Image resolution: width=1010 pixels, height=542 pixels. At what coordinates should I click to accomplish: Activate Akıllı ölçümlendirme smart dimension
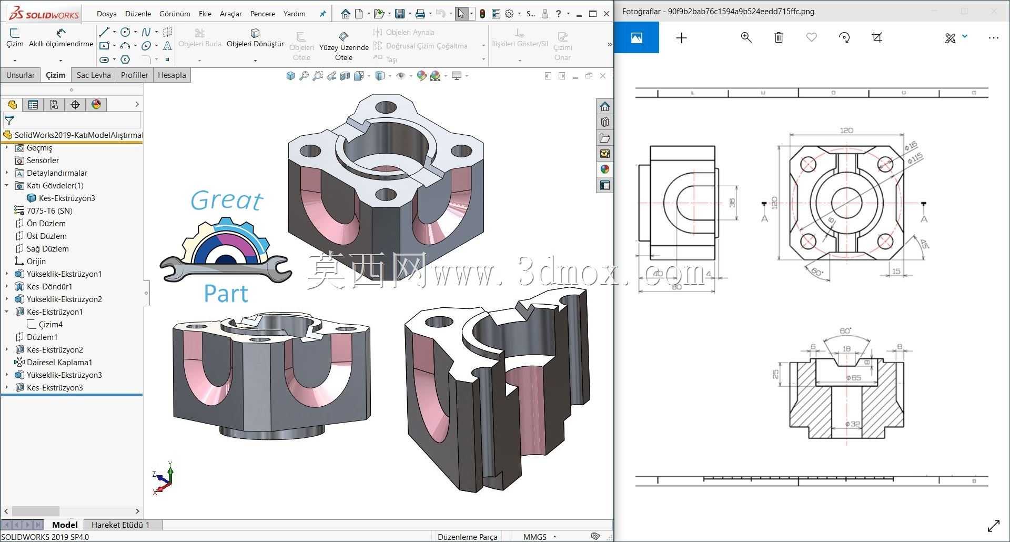(60, 38)
